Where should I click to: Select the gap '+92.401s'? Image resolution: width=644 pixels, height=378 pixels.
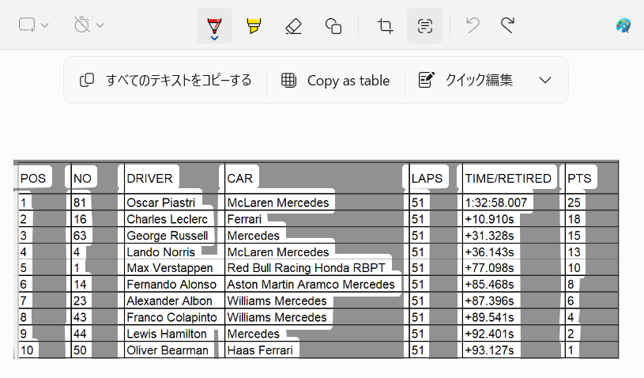point(490,334)
